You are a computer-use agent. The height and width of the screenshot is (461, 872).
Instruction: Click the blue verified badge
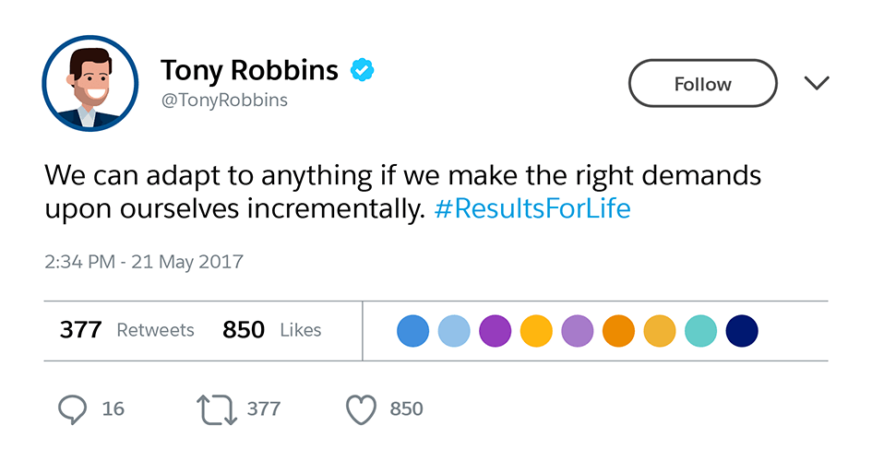point(360,70)
